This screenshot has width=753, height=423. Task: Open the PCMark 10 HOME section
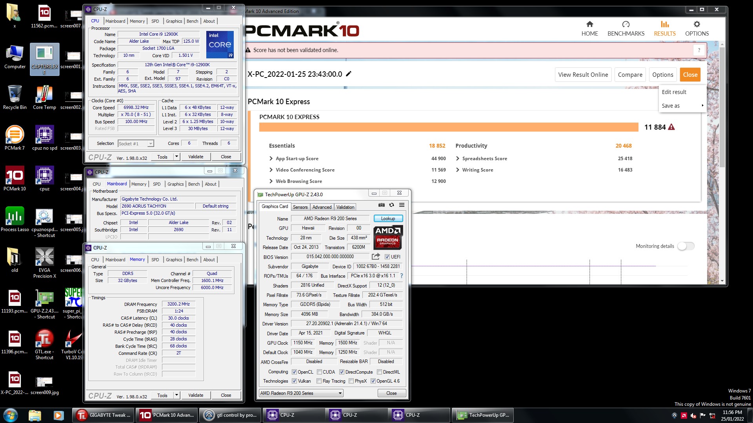tap(589, 29)
